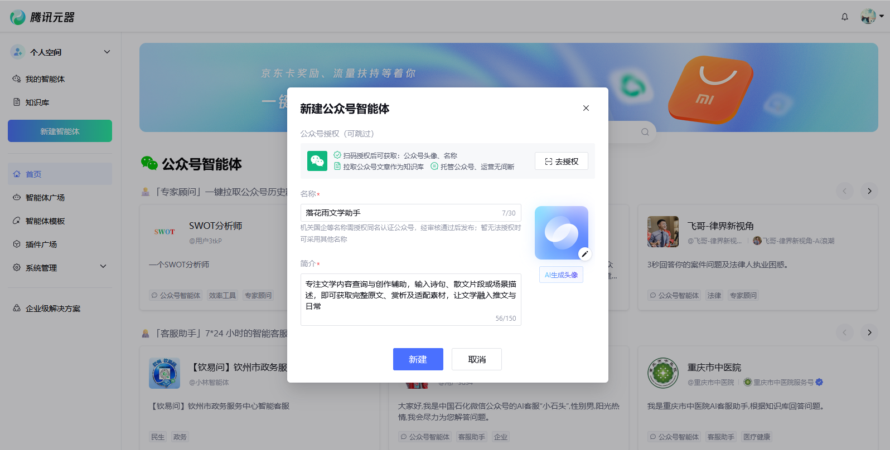Click 系统管理 gear icon

(17, 267)
